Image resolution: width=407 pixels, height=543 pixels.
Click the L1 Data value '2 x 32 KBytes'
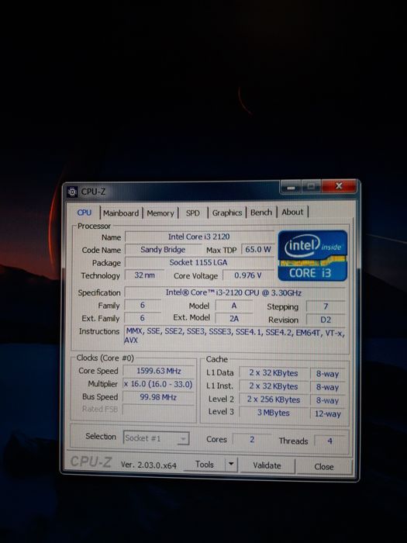[274, 373]
